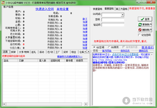Click the 删除账户 delete account button
This screenshot has height=108, width=157.
[145, 30]
